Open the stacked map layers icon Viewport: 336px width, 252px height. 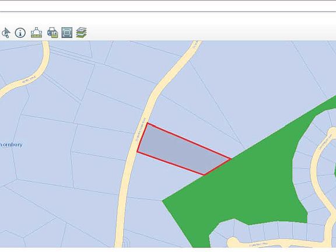pos(82,33)
